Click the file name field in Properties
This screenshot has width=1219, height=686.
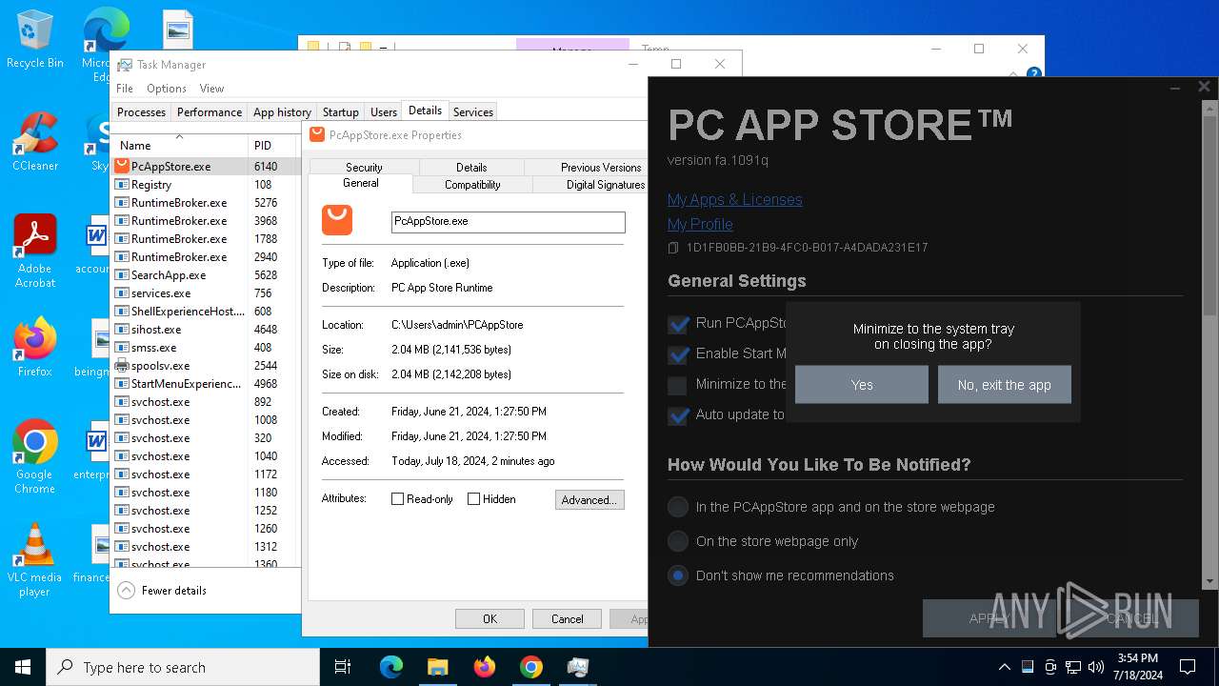click(x=509, y=221)
